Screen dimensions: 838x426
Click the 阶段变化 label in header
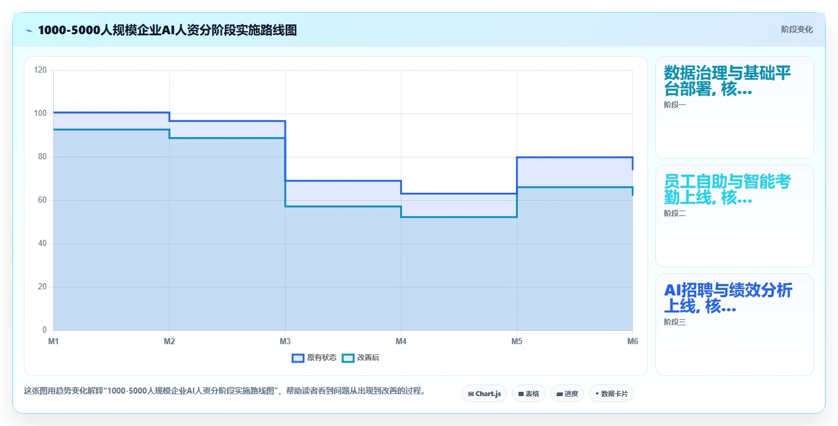click(x=796, y=29)
